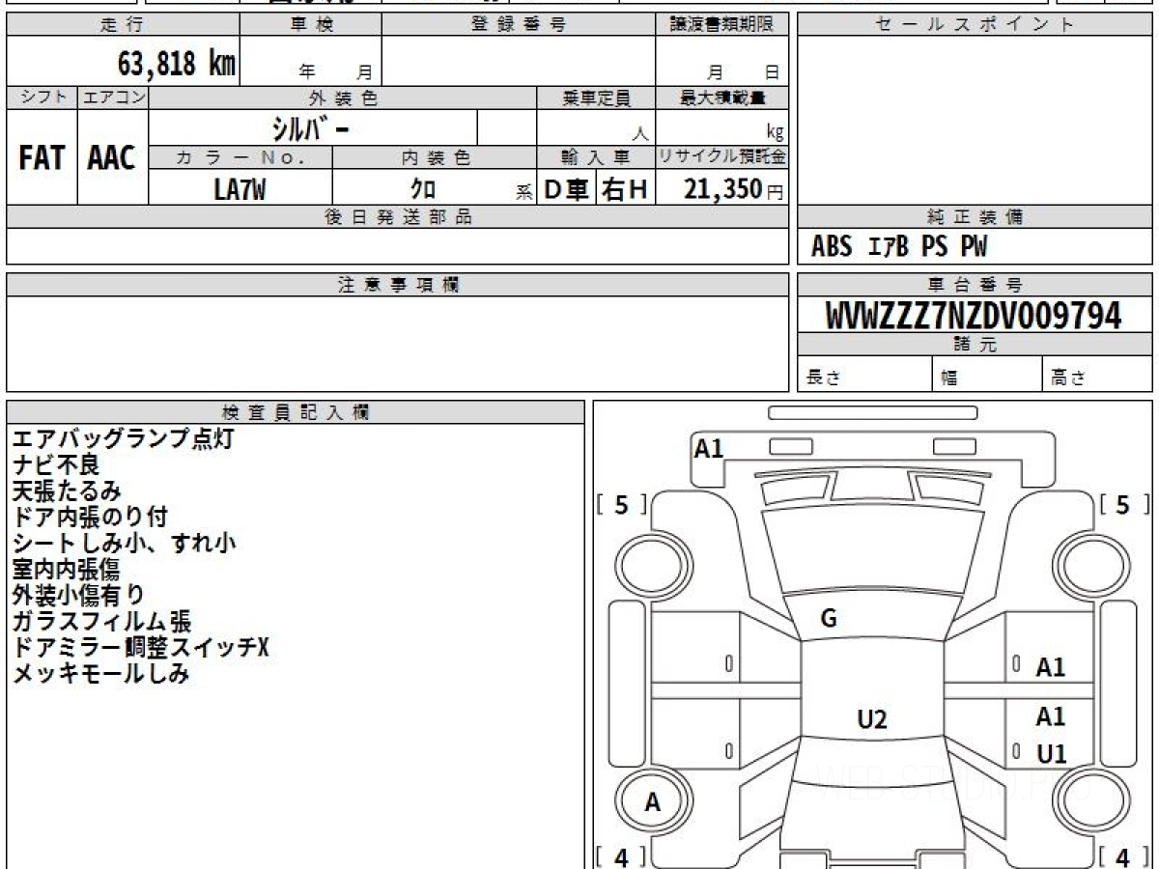Click the 最大積載量 header
The height and width of the screenshot is (869, 1159).
722,98
